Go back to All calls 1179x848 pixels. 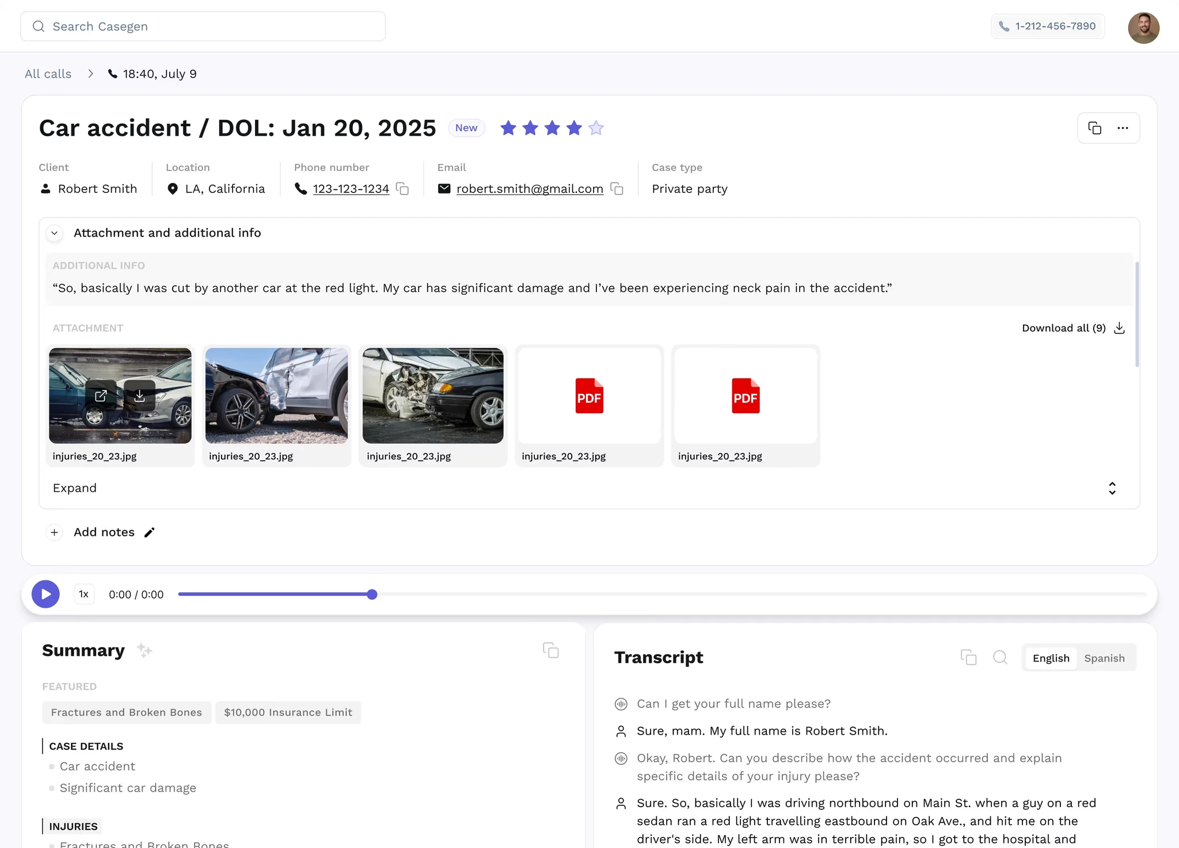coord(48,74)
